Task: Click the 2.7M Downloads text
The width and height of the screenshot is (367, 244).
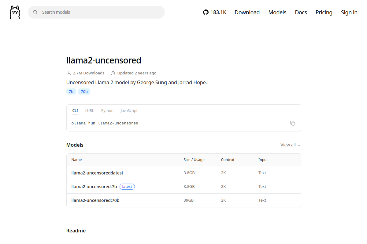Action: pyautogui.click(x=89, y=73)
